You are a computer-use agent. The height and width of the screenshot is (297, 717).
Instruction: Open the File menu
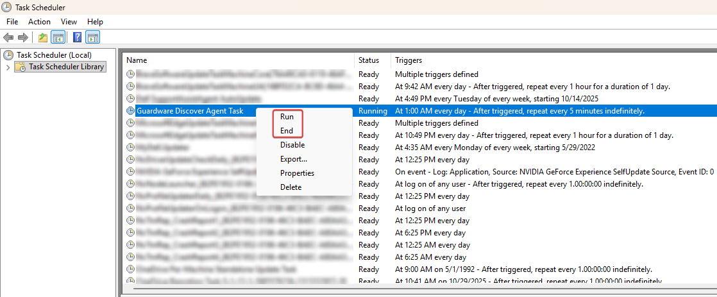click(x=12, y=22)
